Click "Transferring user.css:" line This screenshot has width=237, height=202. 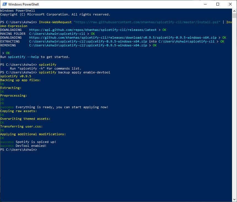coord(22,126)
